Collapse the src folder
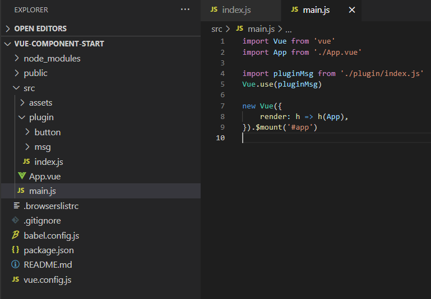This screenshot has height=299, width=431. click(x=101, y=88)
